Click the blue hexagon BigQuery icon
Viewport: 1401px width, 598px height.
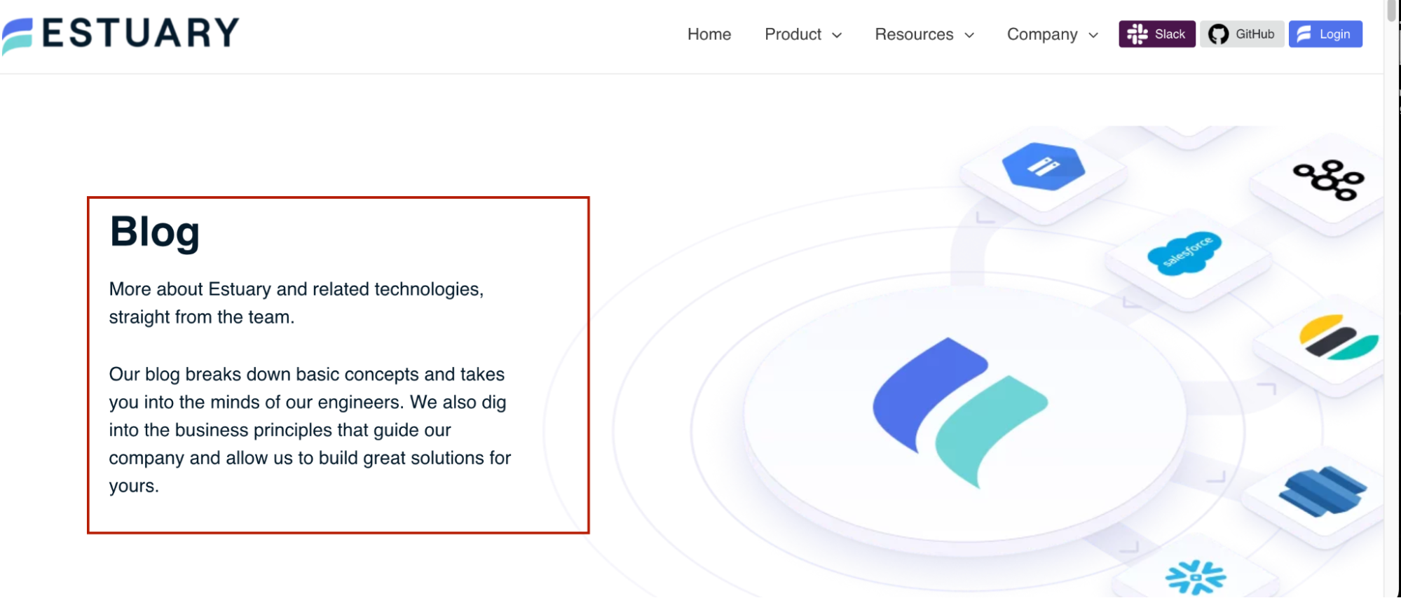(x=1044, y=167)
